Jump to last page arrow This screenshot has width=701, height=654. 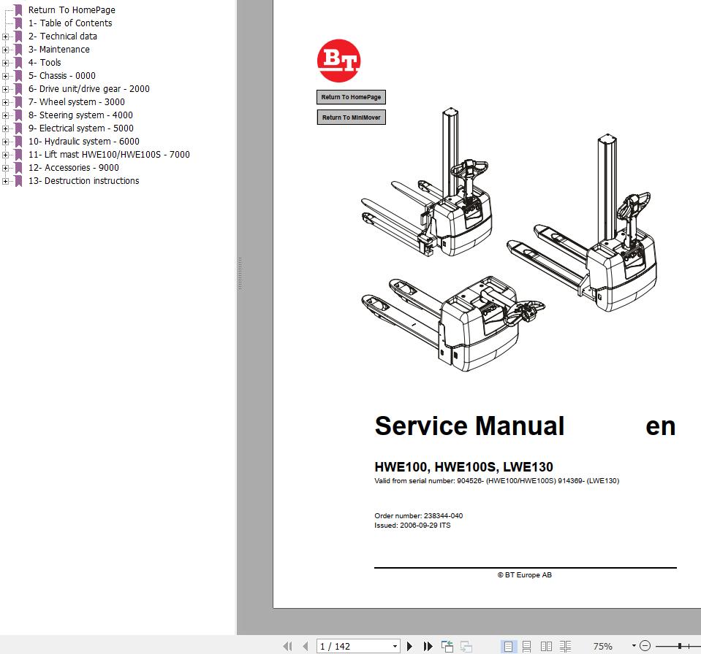click(428, 646)
